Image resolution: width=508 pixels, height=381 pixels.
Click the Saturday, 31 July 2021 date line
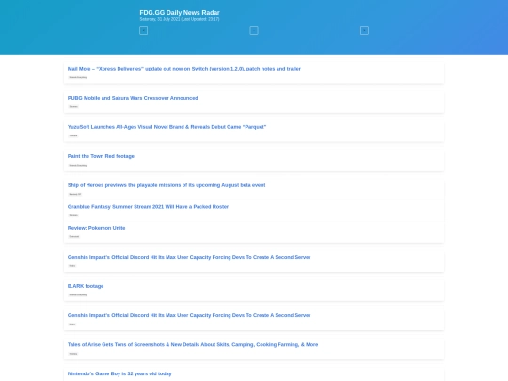(x=180, y=19)
